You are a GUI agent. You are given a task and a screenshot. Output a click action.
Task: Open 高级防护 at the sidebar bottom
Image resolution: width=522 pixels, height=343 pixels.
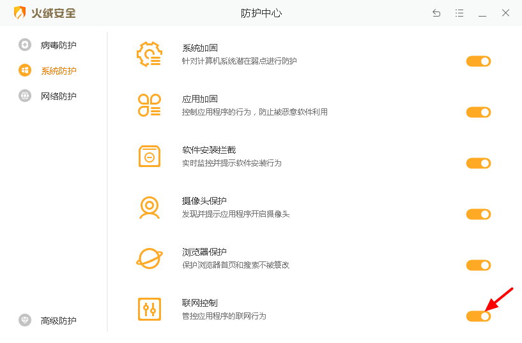(x=58, y=321)
